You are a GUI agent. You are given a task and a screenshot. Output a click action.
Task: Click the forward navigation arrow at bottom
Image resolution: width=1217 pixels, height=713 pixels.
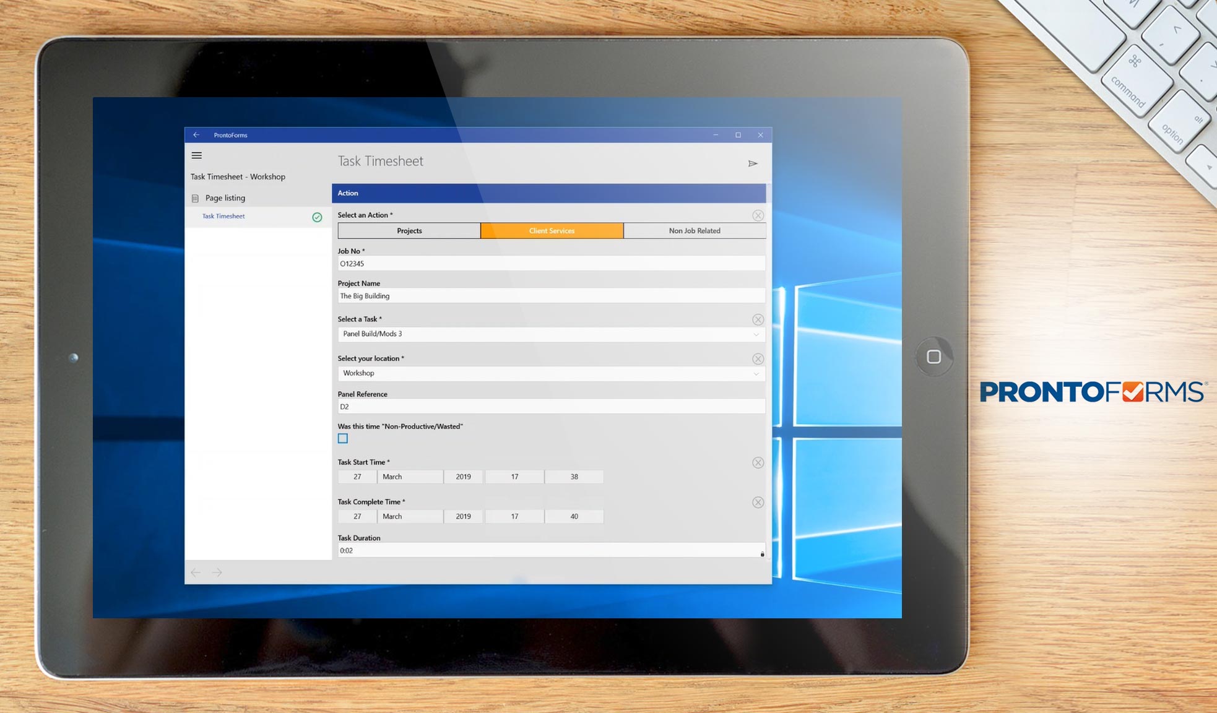pos(217,572)
